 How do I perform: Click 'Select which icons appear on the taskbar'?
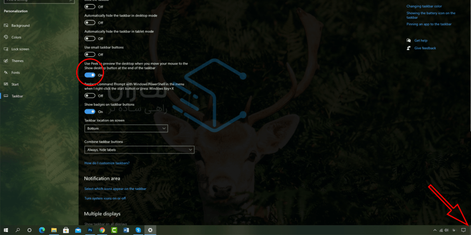pos(115,188)
